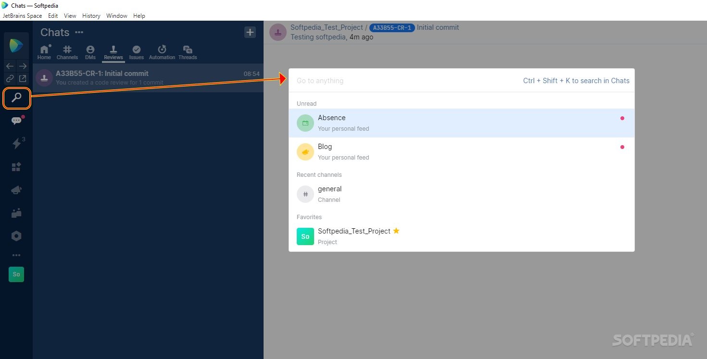
Task: Click the magnifier search icon in sidebar
Action: pyautogui.click(x=16, y=98)
